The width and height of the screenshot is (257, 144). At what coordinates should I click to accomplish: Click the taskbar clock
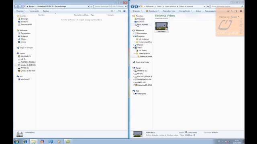(237, 142)
